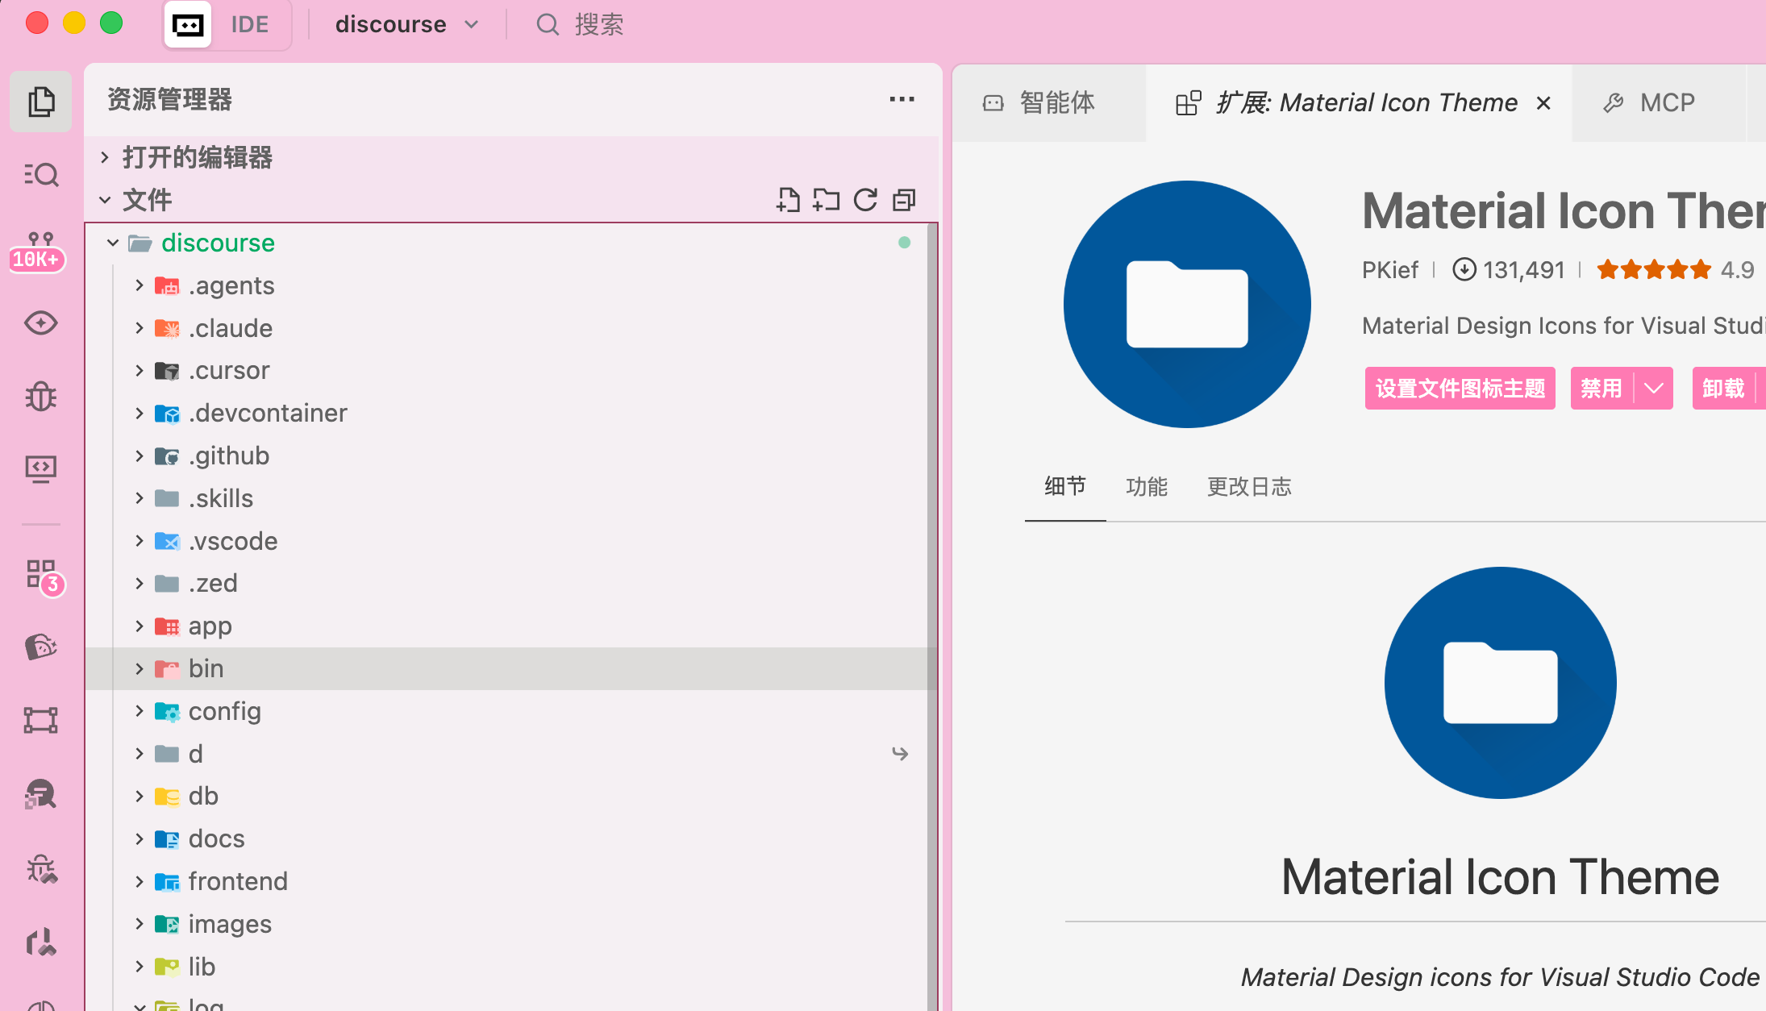Viewport: 1766px width, 1011px height.
Task: Expand the 打开的编辑器 section
Action: [196, 157]
